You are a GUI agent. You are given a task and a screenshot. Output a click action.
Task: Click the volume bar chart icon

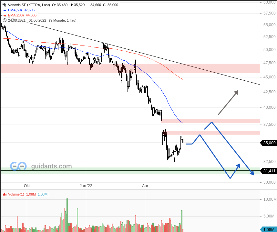coord(5,194)
